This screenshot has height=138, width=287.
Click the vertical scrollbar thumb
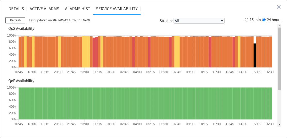point(279,59)
